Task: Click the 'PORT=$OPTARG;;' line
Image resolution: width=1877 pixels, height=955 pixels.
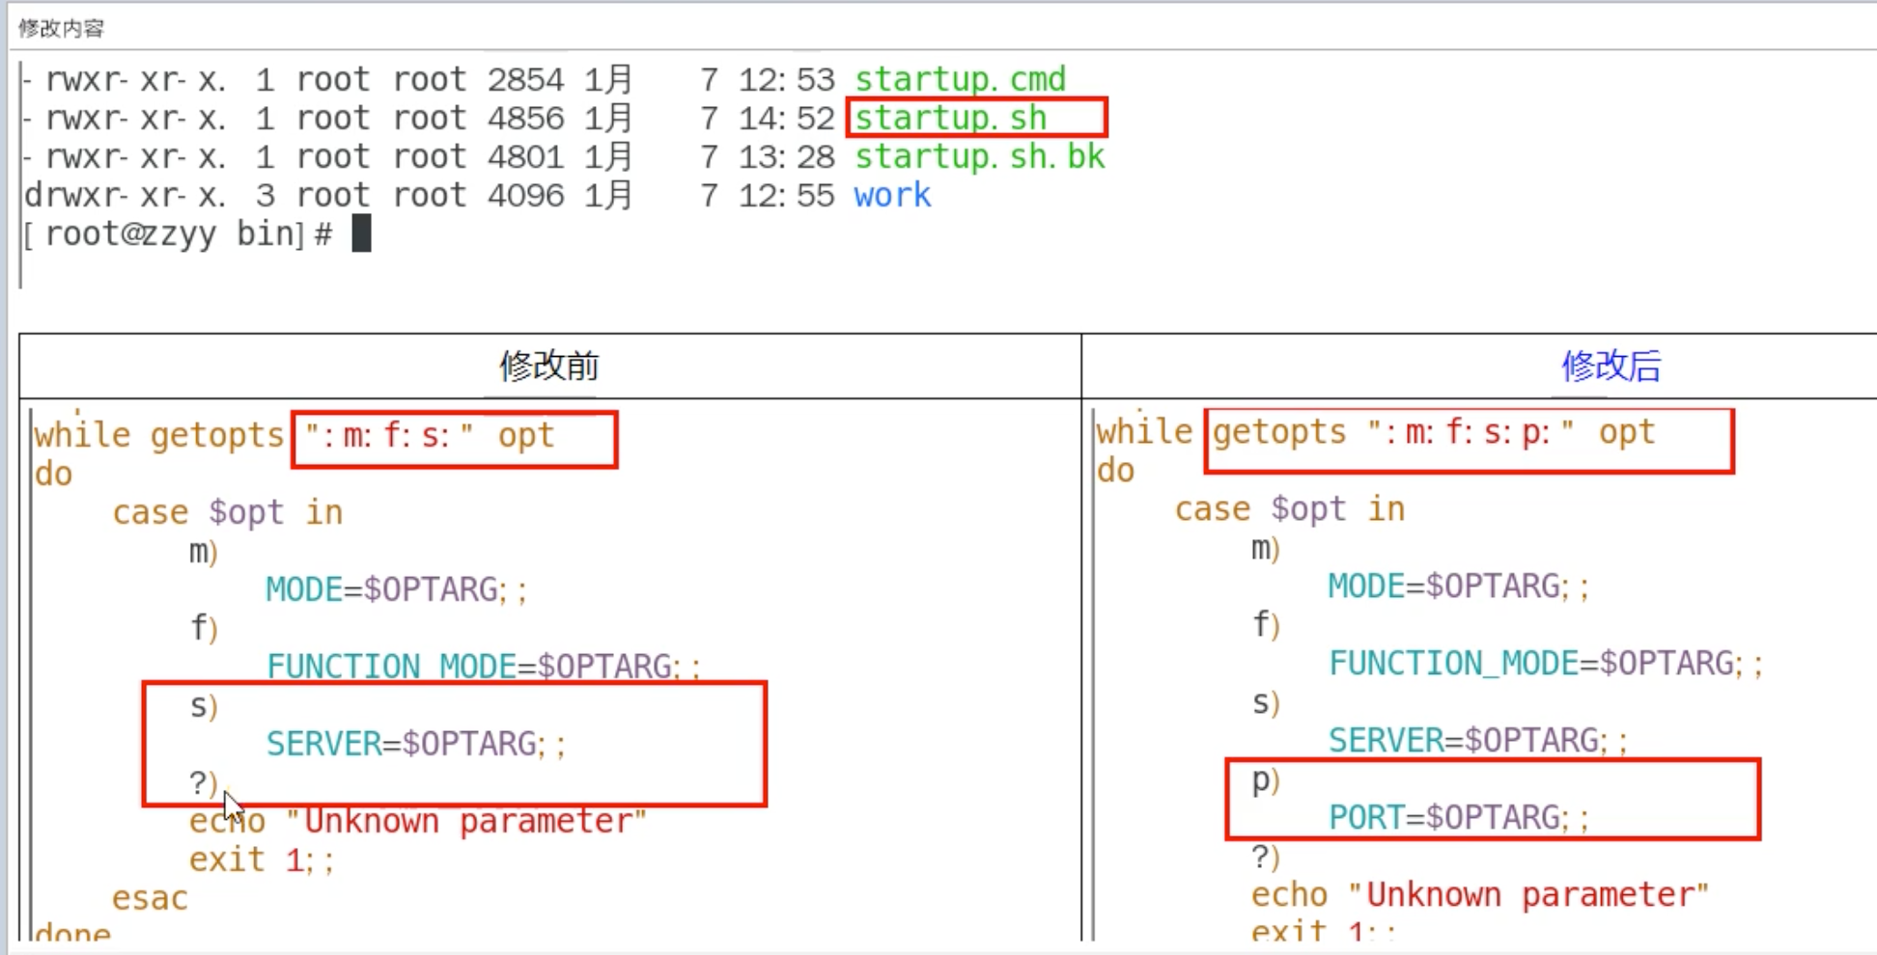Action: [x=1459, y=817]
